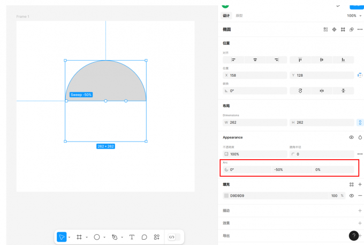This screenshot has height=245, width=364.
Task: Add a stroke in 描边 section
Action: (360, 211)
